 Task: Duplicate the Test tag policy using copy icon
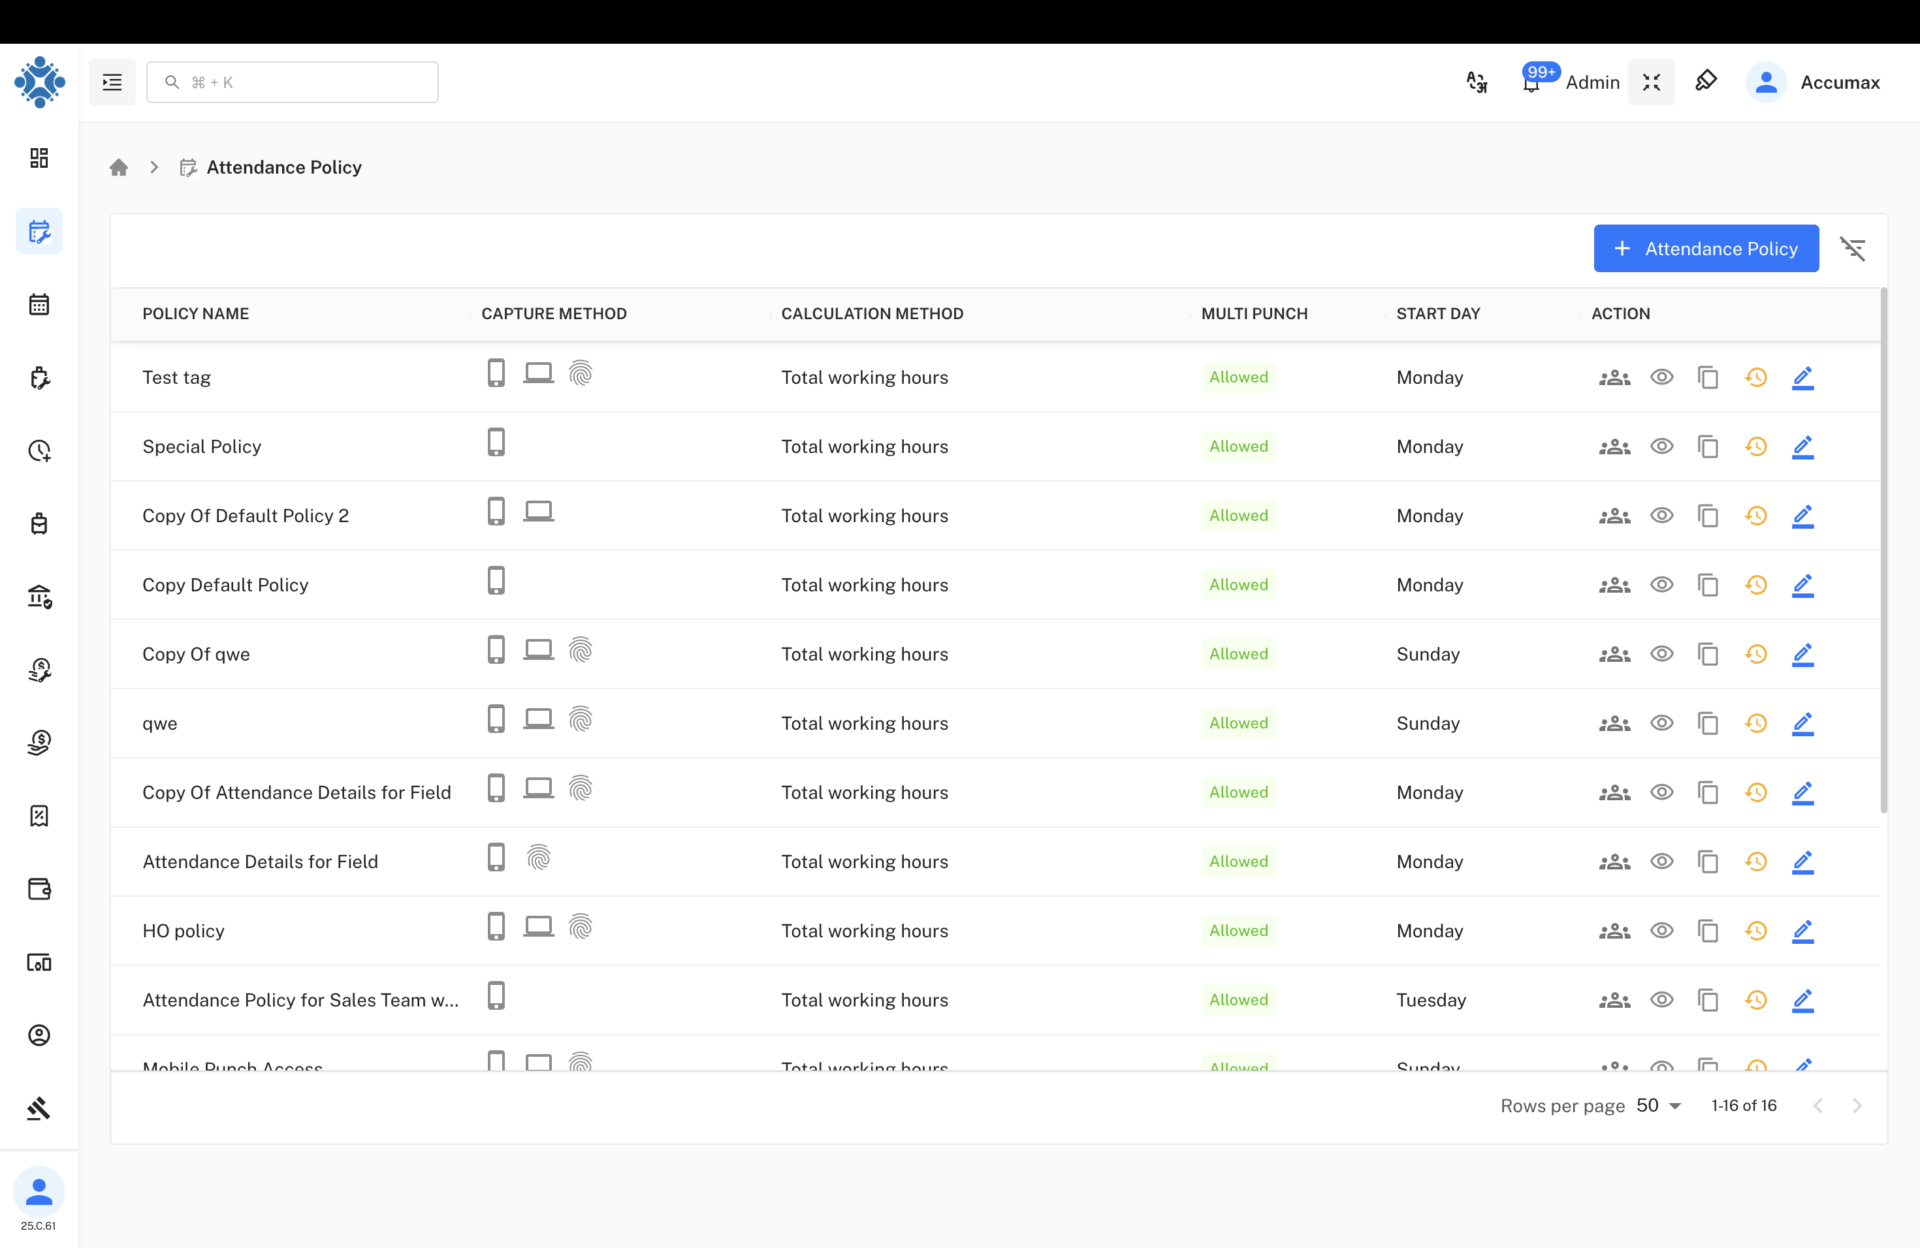(x=1708, y=377)
